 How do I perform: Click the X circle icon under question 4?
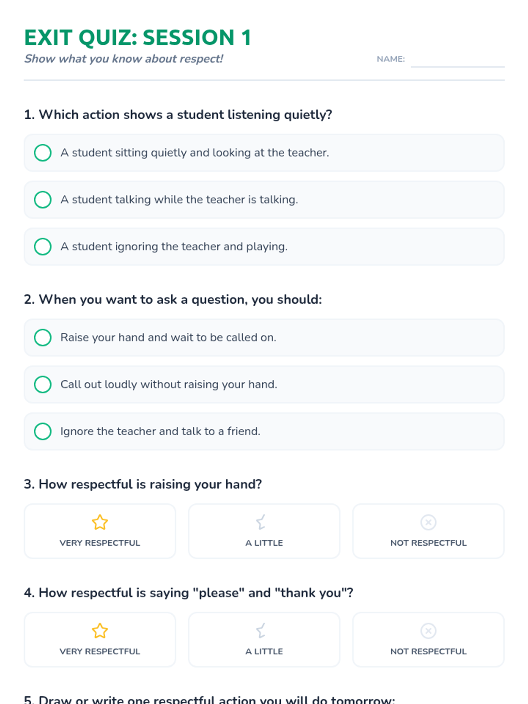coord(428,631)
